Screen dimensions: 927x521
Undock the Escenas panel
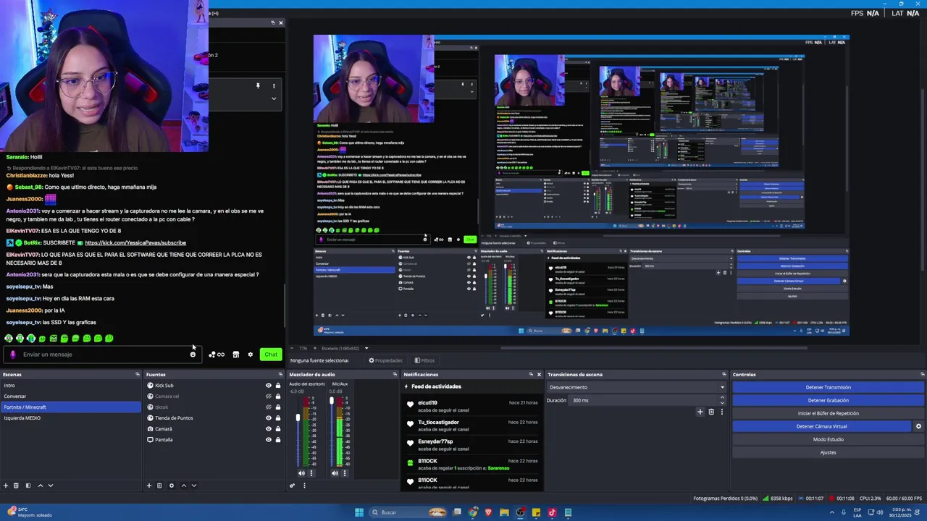(138, 375)
